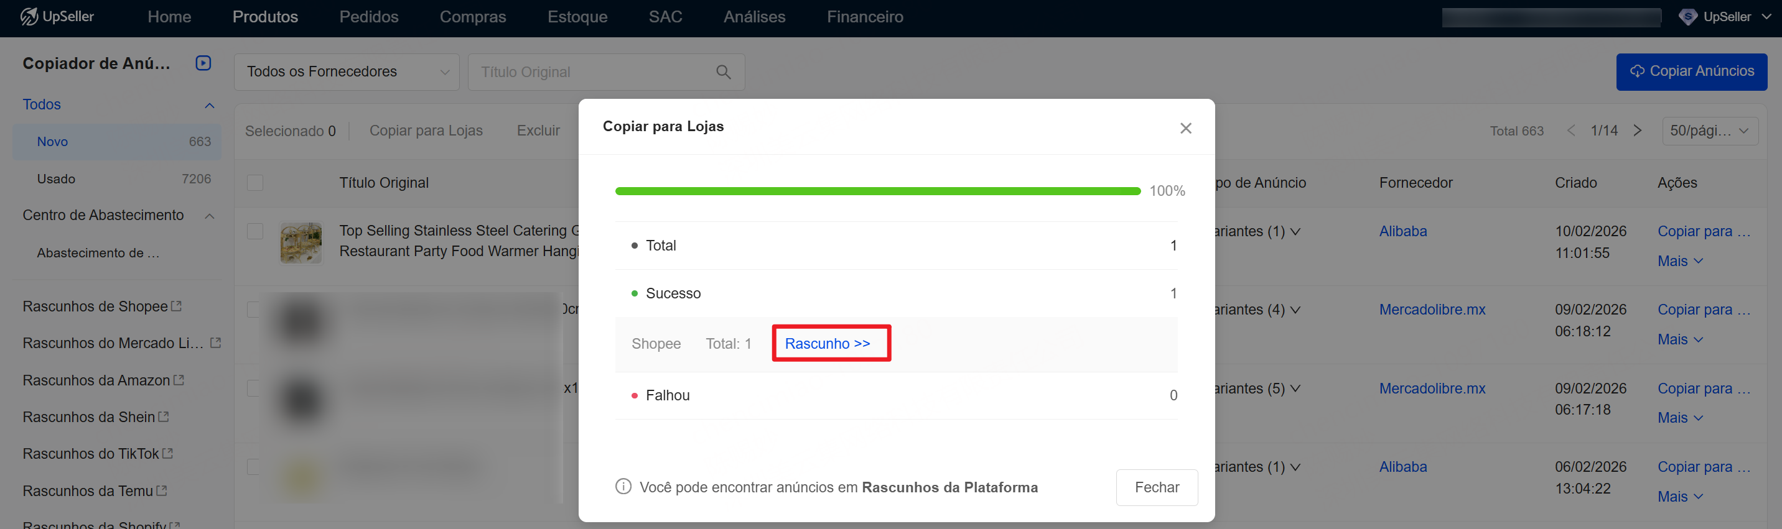Screen dimensions: 1782x529
Task: Open the 50/página page size dropdown
Action: click(1709, 131)
